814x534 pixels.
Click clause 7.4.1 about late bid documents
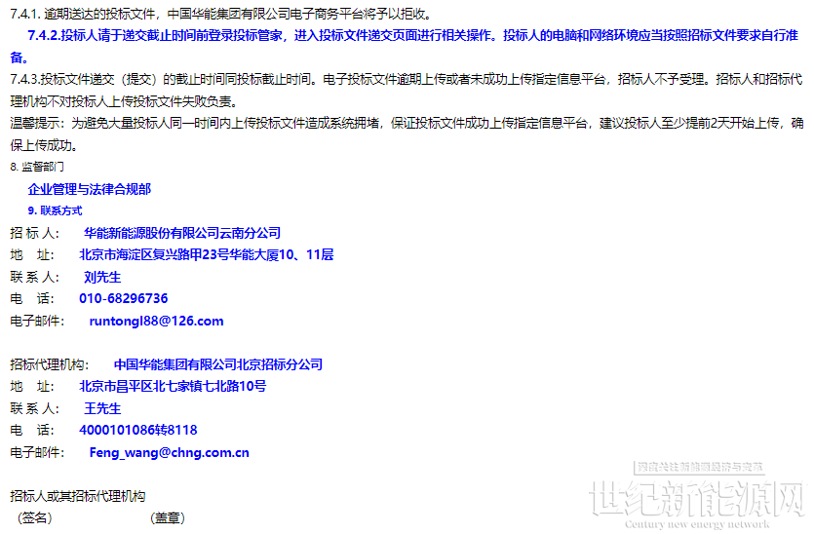coord(220,14)
